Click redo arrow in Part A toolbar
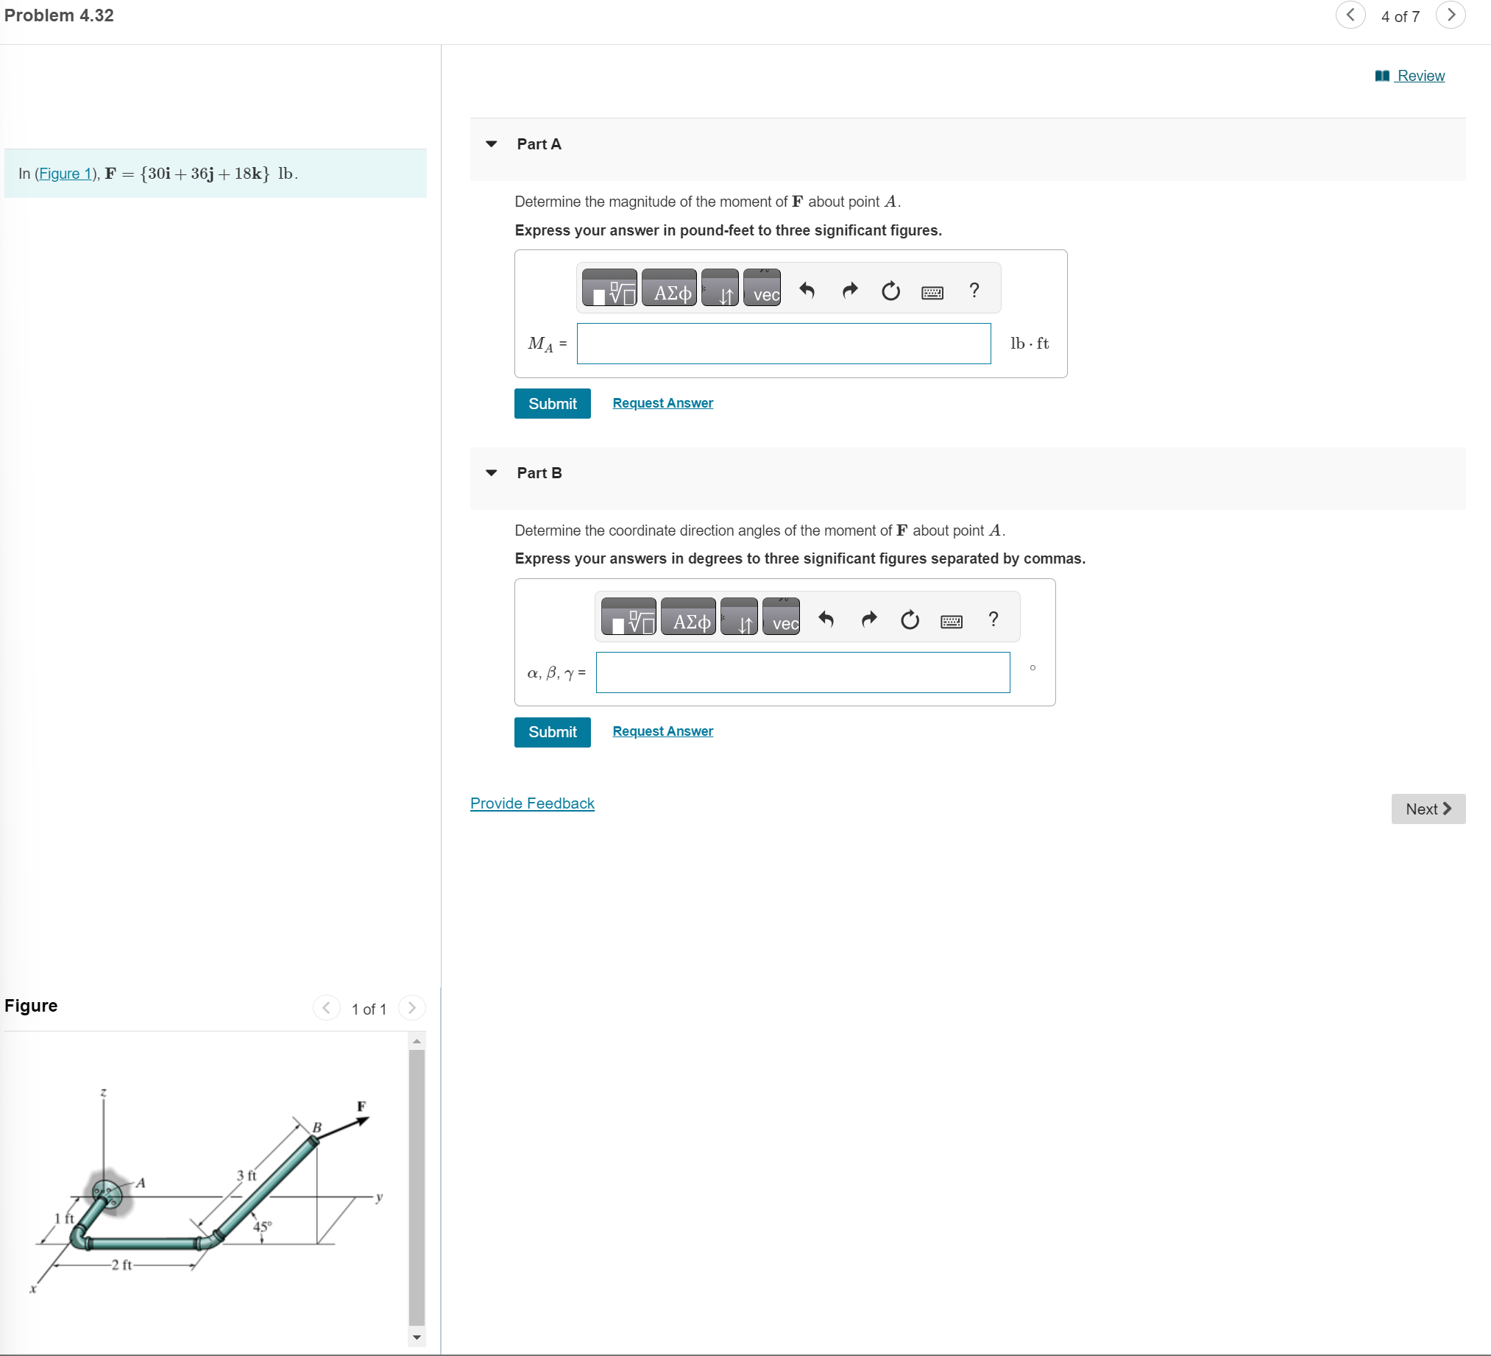This screenshot has height=1356, width=1491. tap(850, 291)
